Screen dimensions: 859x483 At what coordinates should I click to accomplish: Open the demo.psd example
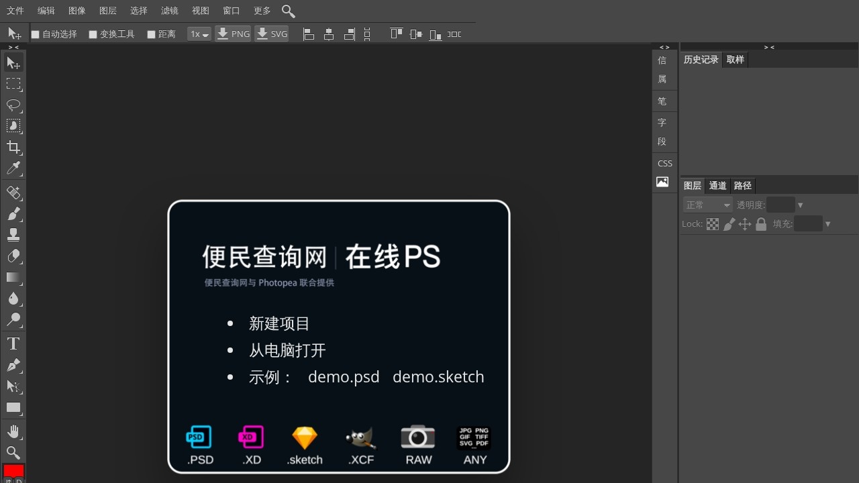click(x=344, y=377)
